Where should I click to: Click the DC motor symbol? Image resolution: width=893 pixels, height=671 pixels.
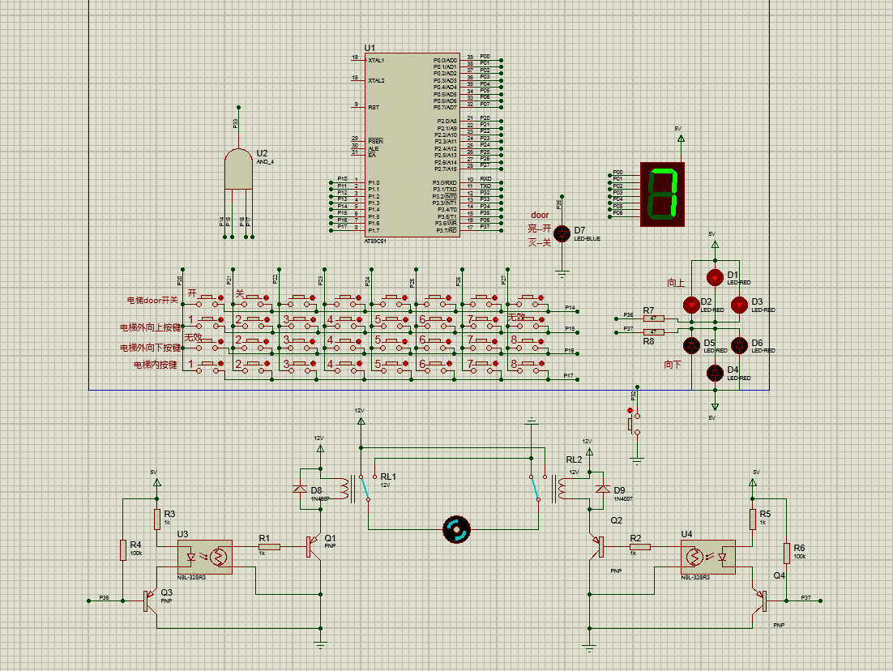click(456, 529)
